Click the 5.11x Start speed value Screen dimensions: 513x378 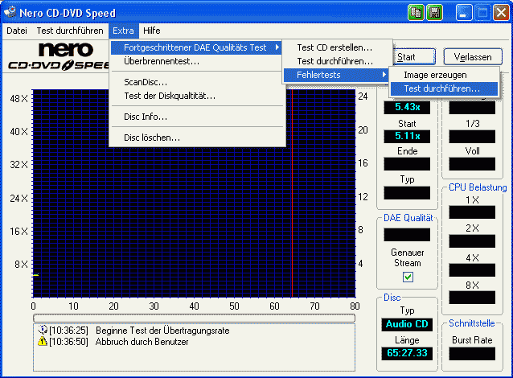[407, 136]
